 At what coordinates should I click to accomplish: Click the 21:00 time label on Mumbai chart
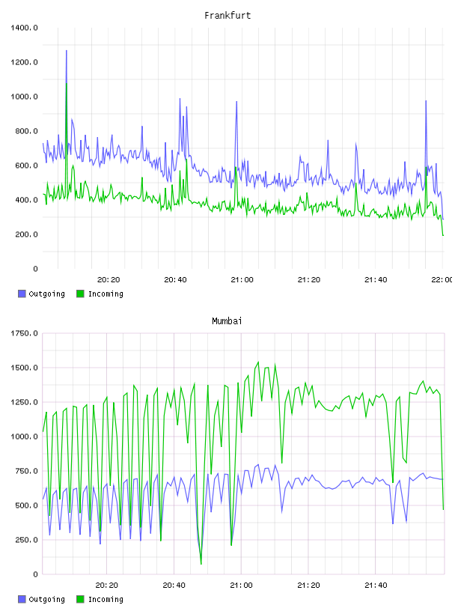tap(241, 586)
